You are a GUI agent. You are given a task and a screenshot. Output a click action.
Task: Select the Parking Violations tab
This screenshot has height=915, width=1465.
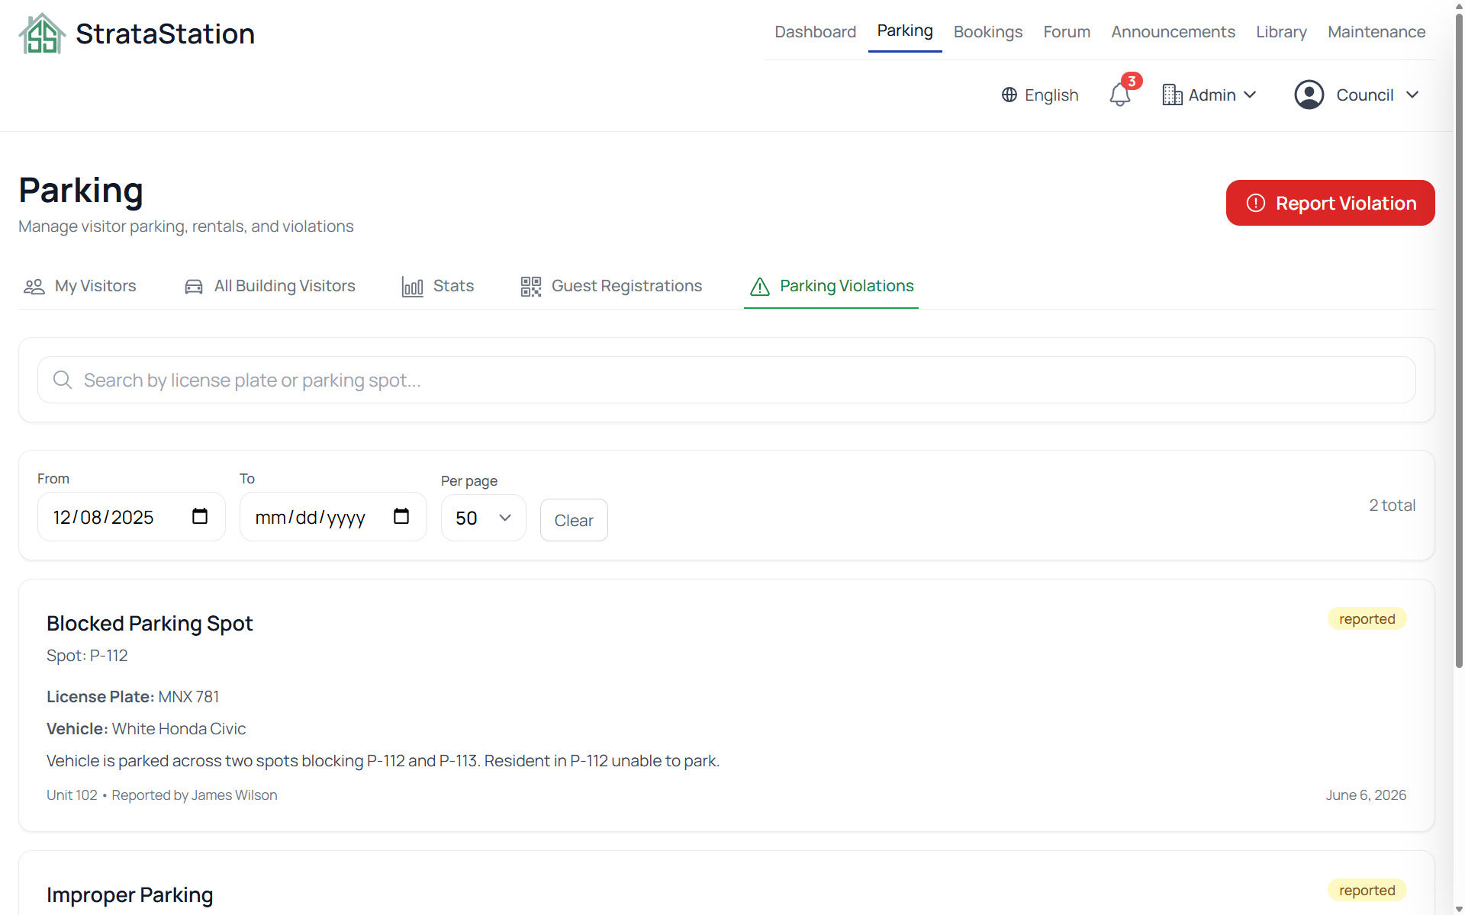click(832, 286)
